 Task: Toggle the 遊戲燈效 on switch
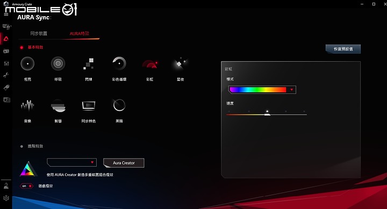26,186
